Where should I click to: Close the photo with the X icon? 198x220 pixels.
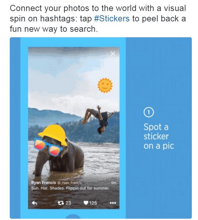pyautogui.click(x=113, y=53)
